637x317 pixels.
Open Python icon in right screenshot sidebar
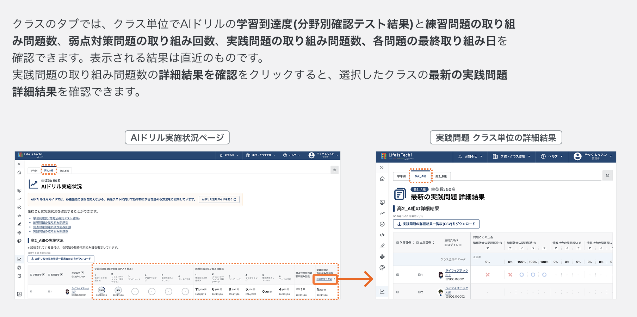(382, 257)
